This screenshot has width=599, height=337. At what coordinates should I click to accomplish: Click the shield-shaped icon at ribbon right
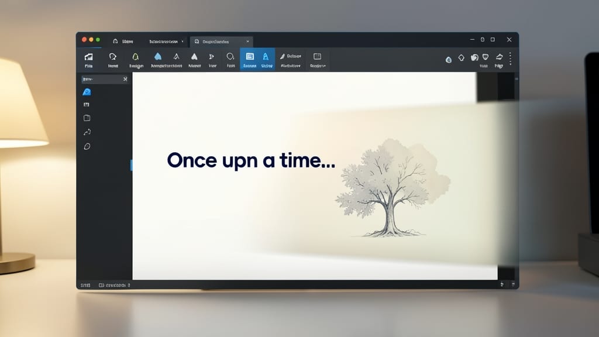[485, 57]
